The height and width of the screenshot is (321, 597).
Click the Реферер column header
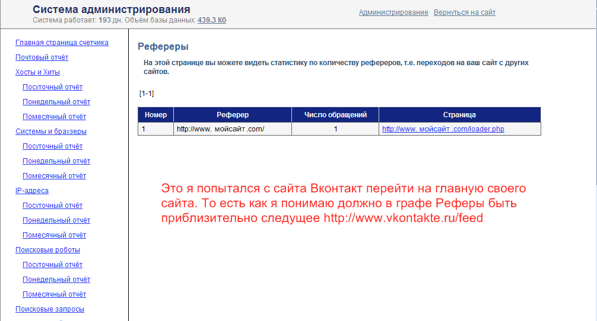pyautogui.click(x=233, y=115)
